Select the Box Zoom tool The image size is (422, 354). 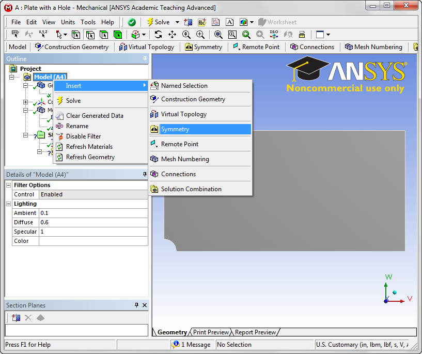tap(200, 35)
